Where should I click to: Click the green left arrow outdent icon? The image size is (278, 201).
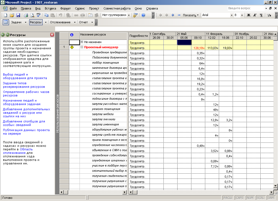160,15
